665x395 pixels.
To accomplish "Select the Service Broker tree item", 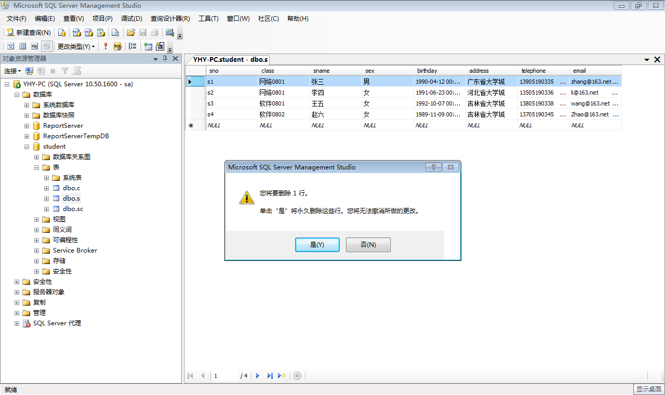I will 75,251.
